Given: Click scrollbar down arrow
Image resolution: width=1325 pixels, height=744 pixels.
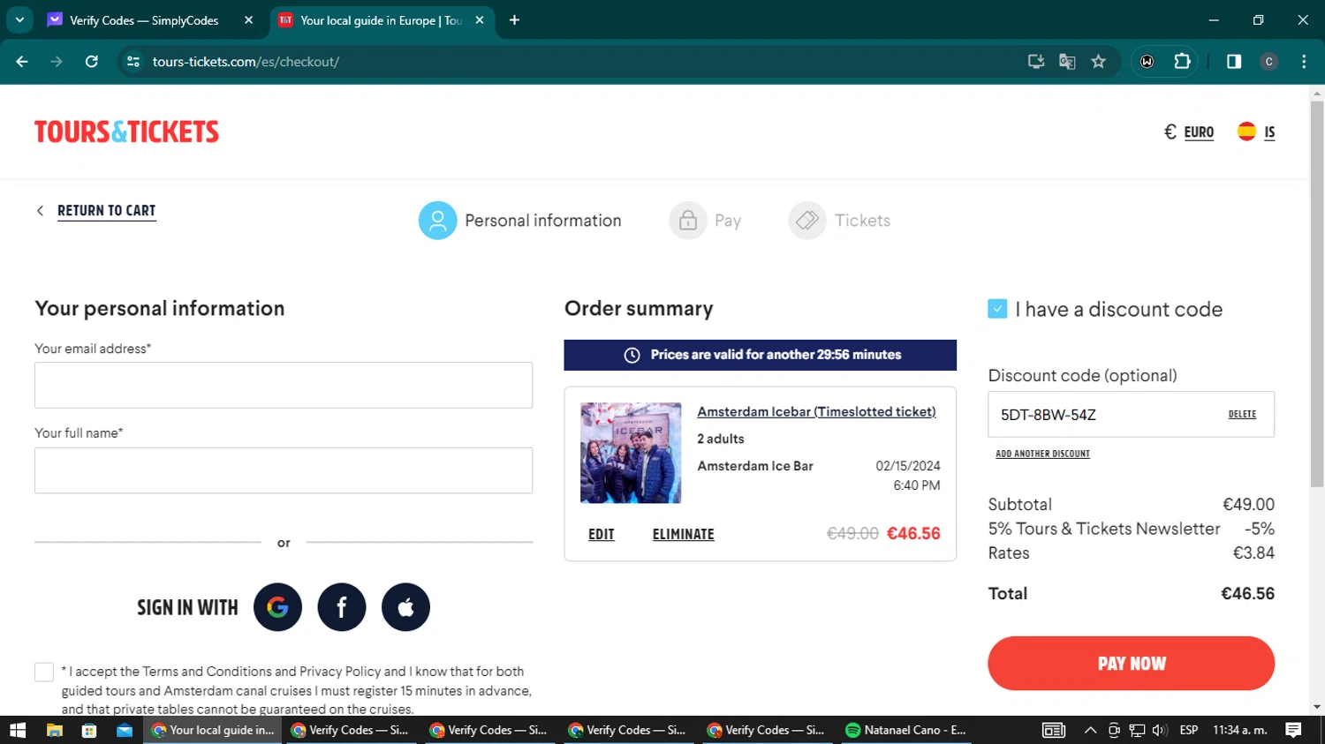Looking at the screenshot, I should [x=1317, y=707].
